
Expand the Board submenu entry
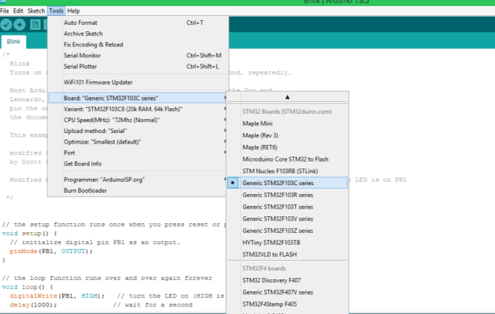[138, 98]
